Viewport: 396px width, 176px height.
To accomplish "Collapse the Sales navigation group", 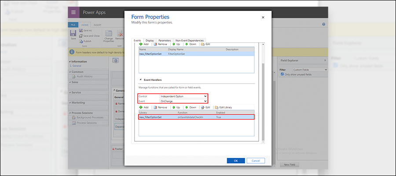I will pos(70,82).
